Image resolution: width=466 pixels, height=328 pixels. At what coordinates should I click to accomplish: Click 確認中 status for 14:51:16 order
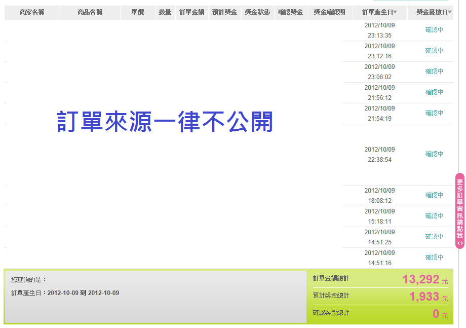tap(434, 258)
